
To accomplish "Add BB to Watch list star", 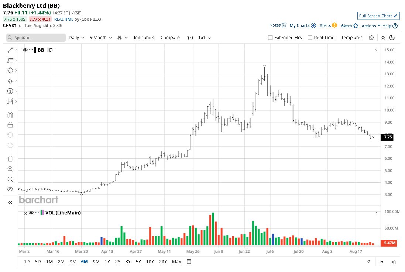I will 350,25.
